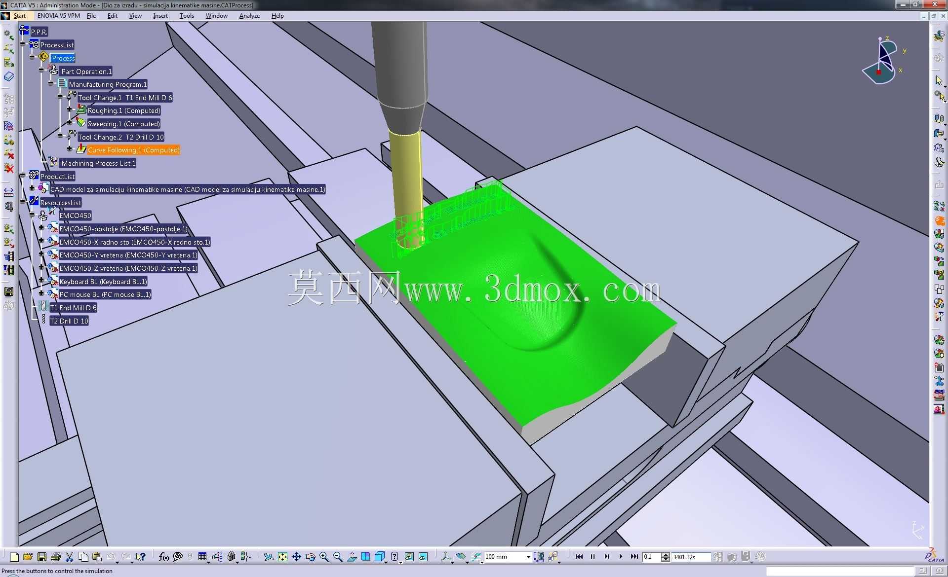948x577 pixels.
Task: Save the process with the floppy icon
Action: pyautogui.click(x=42, y=557)
